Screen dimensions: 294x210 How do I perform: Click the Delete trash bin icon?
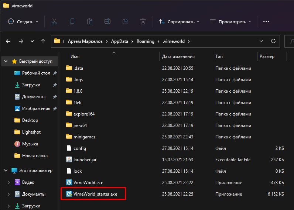click(143, 22)
